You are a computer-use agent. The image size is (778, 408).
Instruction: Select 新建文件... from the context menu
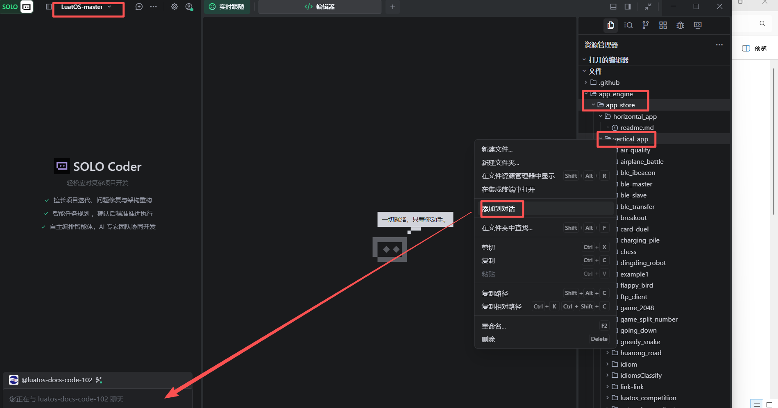545,149
